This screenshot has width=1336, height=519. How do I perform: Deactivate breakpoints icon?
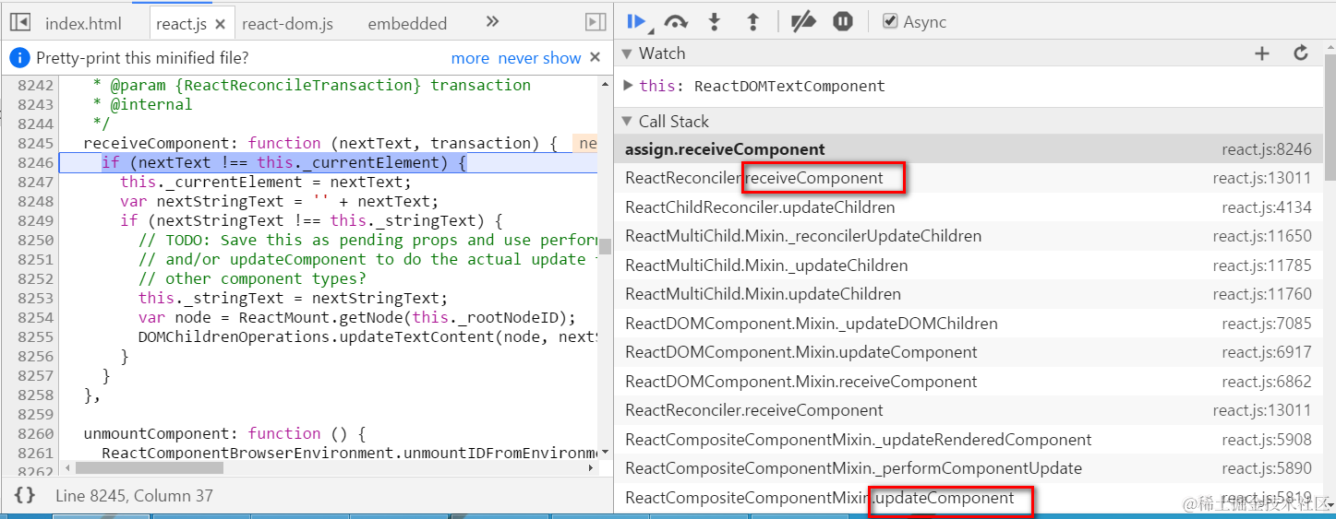pyautogui.click(x=804, y=22)
